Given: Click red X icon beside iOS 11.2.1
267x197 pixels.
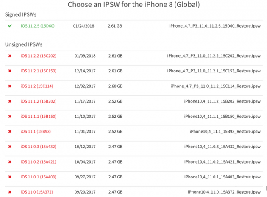Looking at the screenshot, I should pos(10,71).
